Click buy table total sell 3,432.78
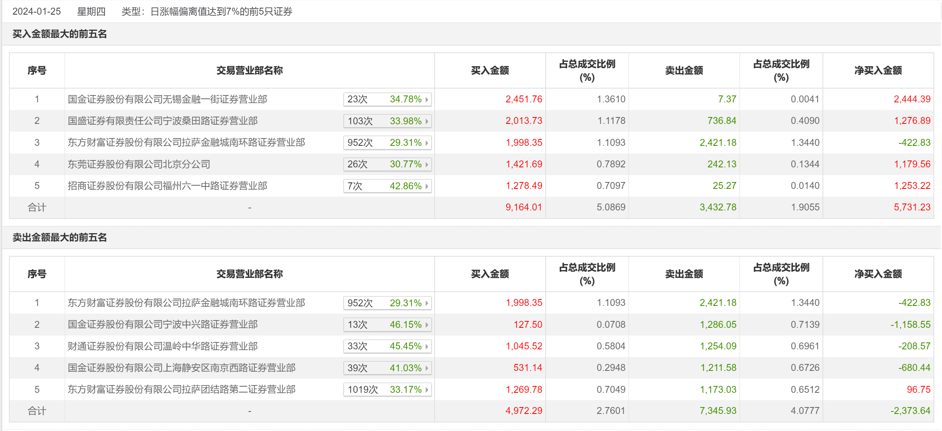 [718, 208]
